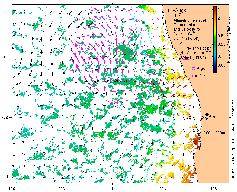The height and width of the screenshot is (192, 237).
Task: Click the drifter magenta arrow legend symbol
Action: [x=193, y=76]
